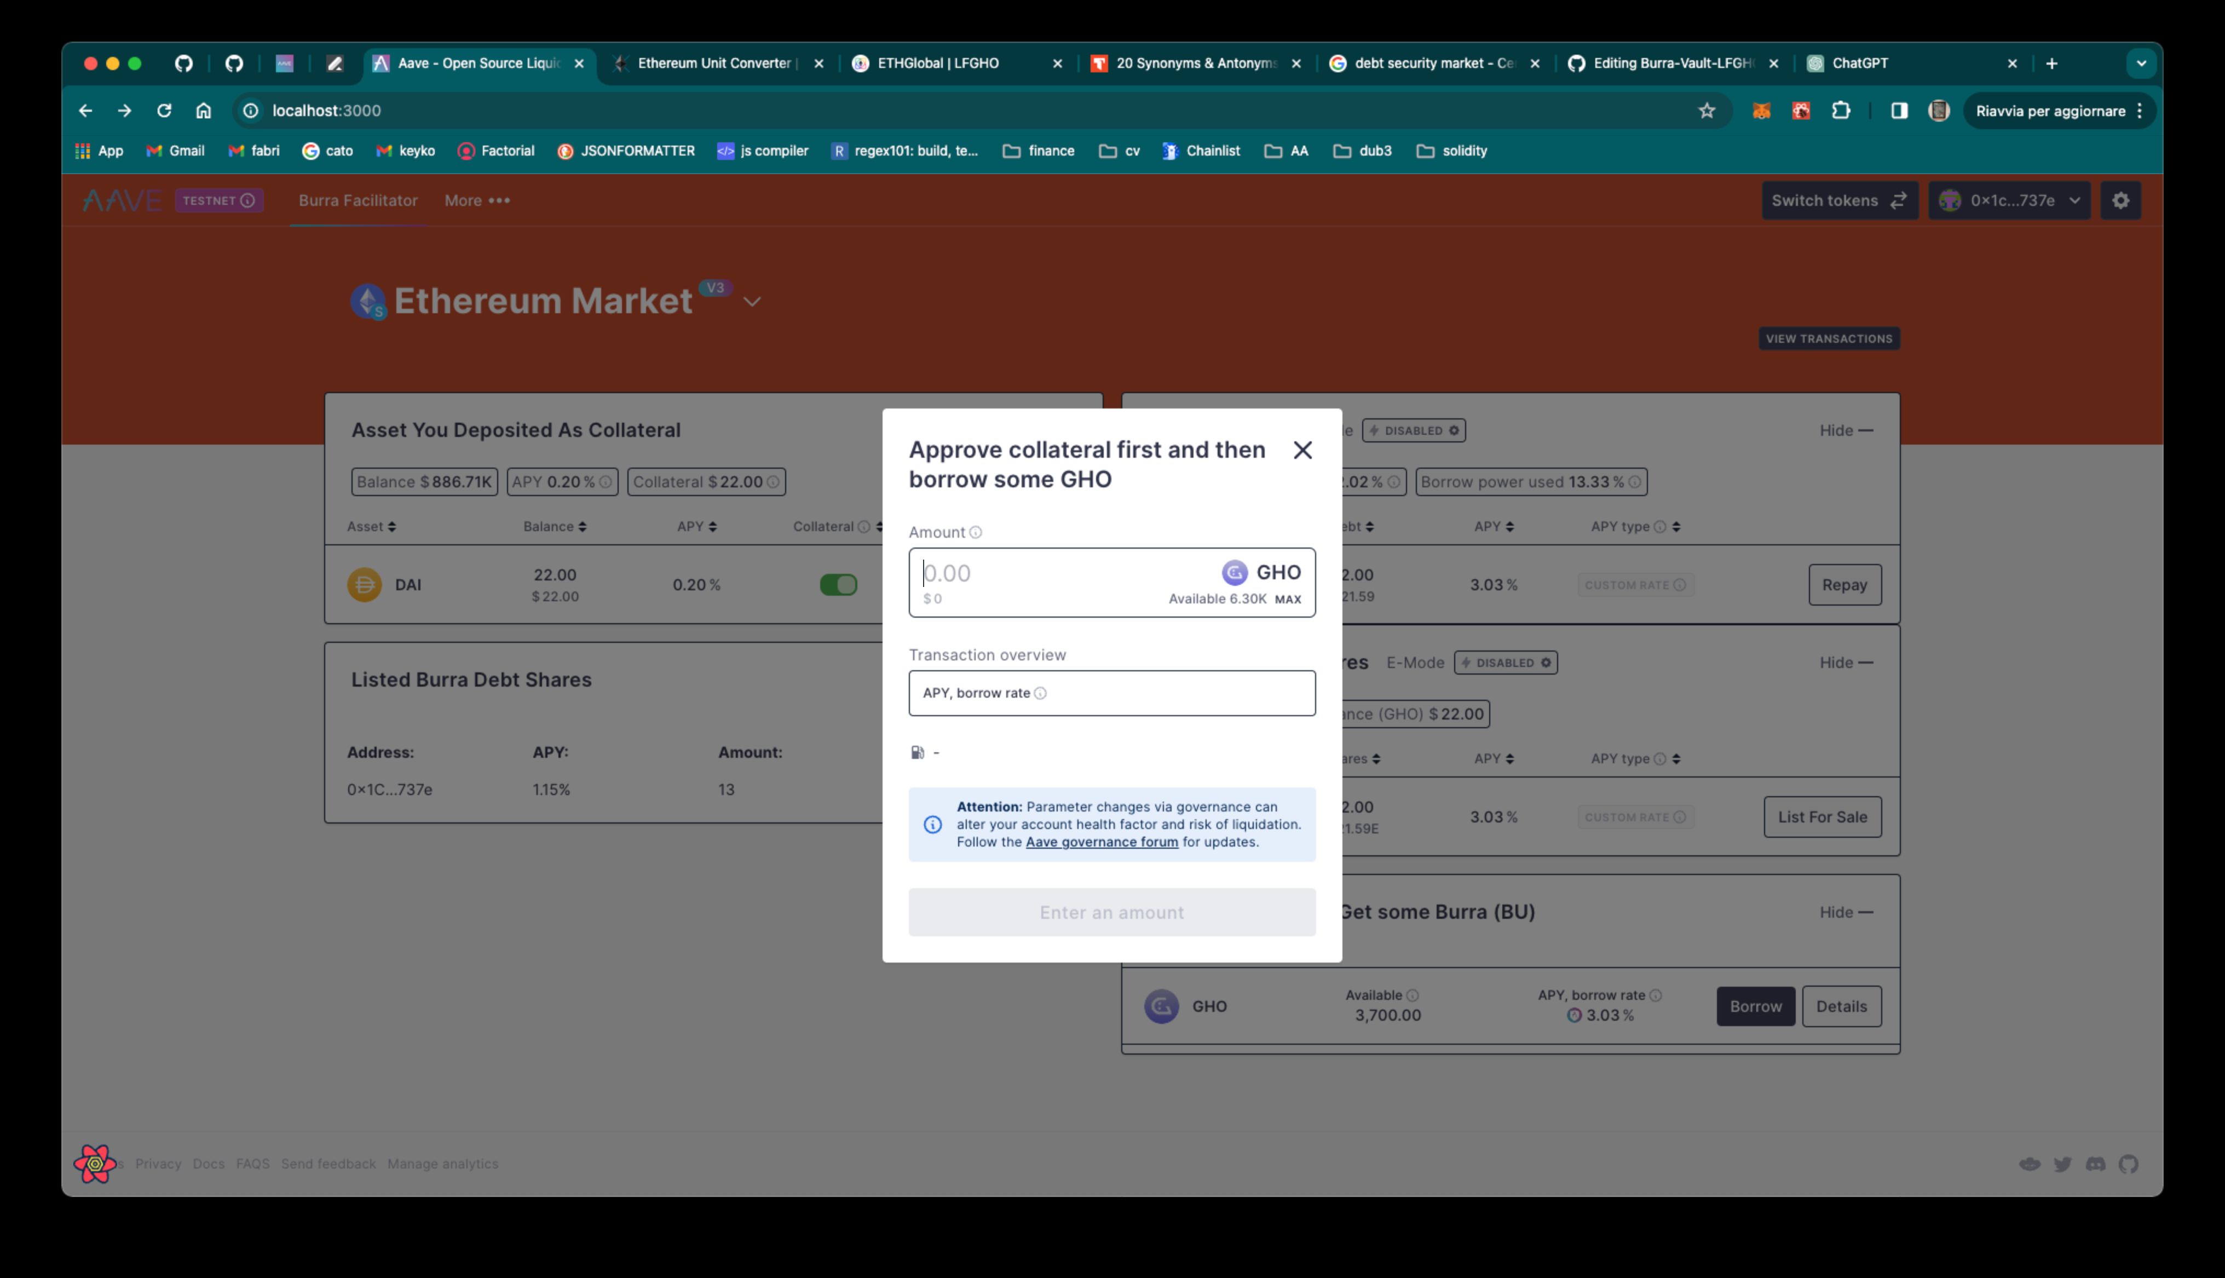The height and width of the screenshot is (1278, 2225).
Task: Open GHO Details button
Action: tap(1841, 1007)
